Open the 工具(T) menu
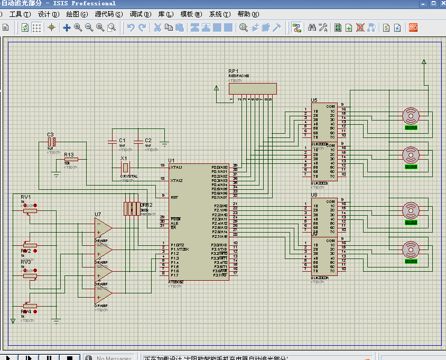Image resolution: width=446 pixels, height=360 pixels. (20, 14)
